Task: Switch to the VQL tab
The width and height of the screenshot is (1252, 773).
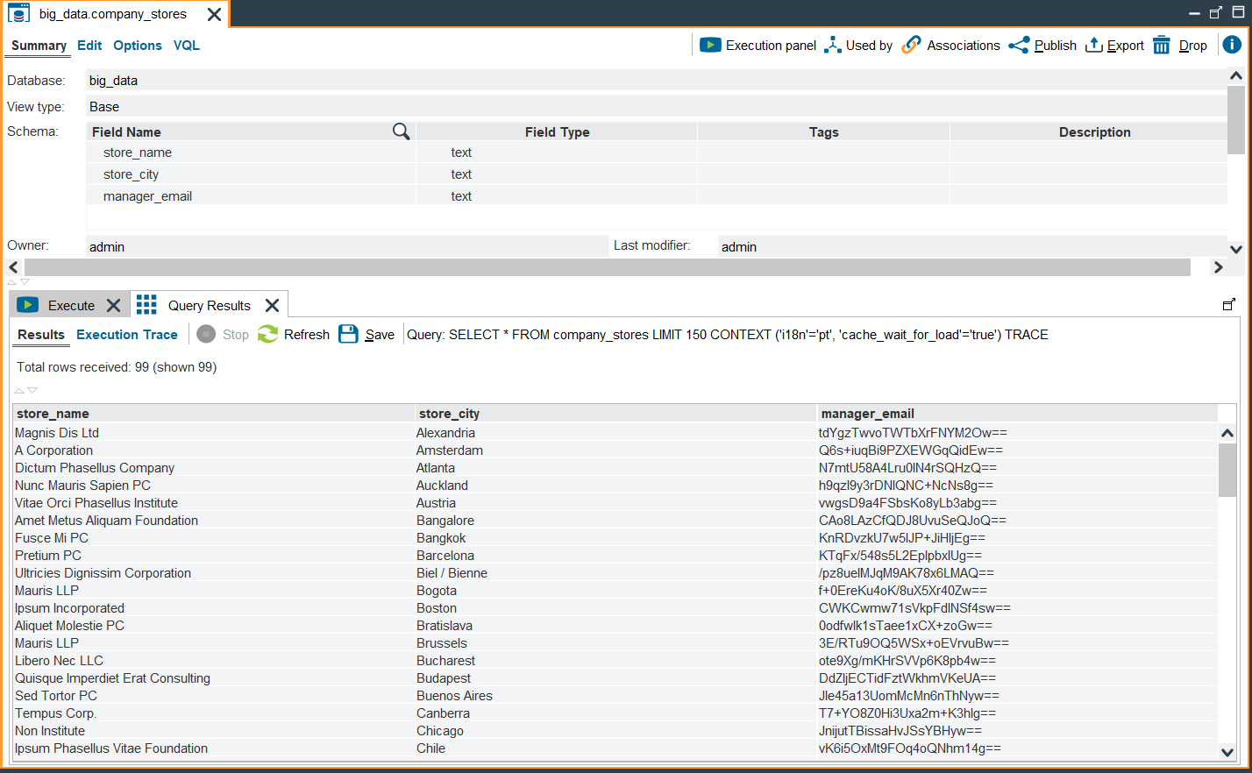Action: click(x=187, y=46)
